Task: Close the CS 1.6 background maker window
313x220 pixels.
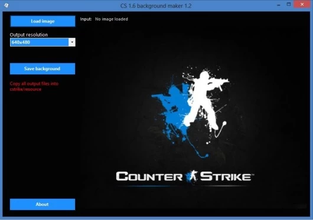Action: point(302,4)
